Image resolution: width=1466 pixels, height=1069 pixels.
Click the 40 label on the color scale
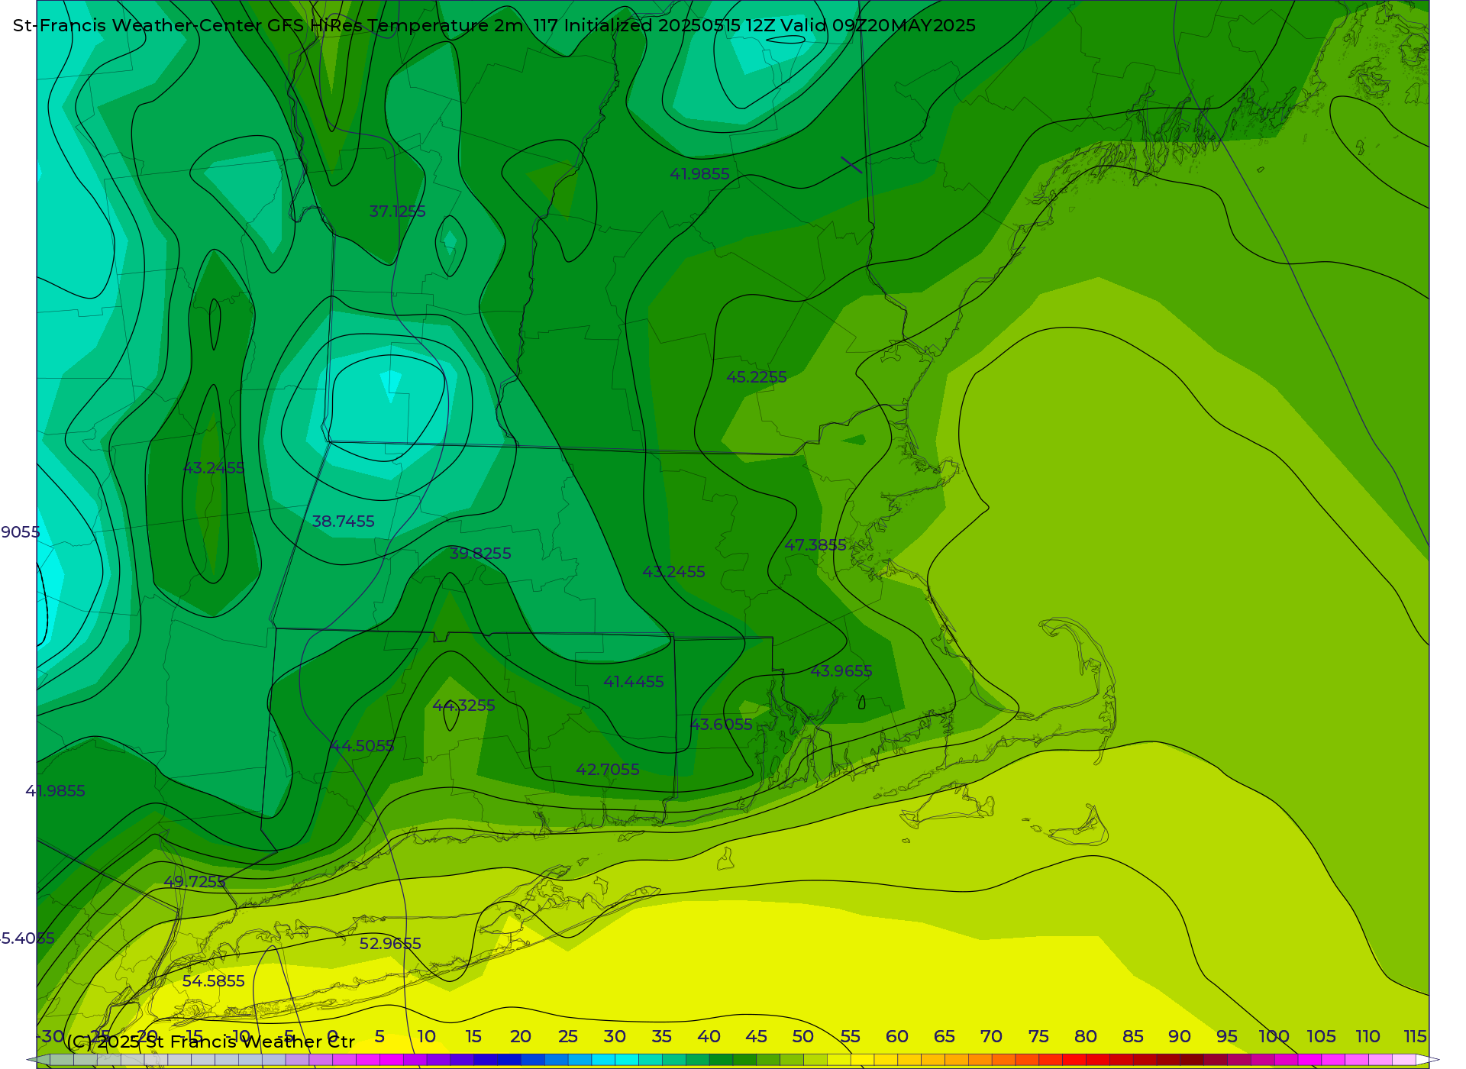(x=709, y=1036)
